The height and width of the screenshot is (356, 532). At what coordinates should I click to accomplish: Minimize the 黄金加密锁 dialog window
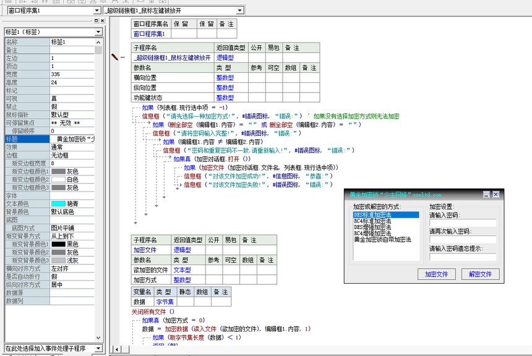pos(486,194)
